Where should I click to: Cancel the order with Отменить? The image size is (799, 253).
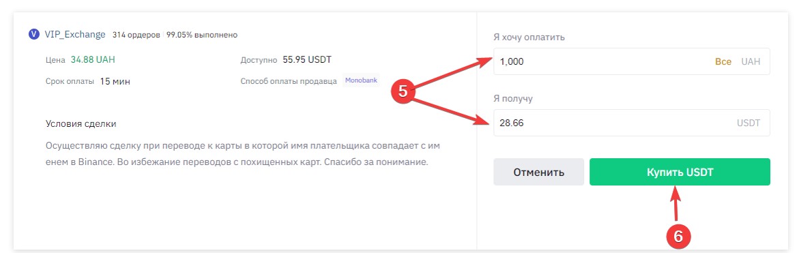[538, 172]
